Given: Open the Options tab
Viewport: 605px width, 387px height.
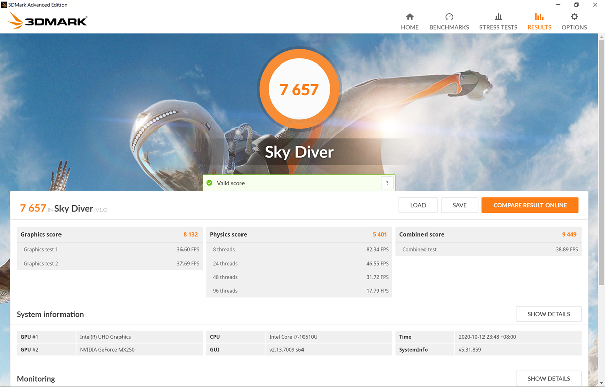Looking at the screenshot, I should [x=574, y=21].
